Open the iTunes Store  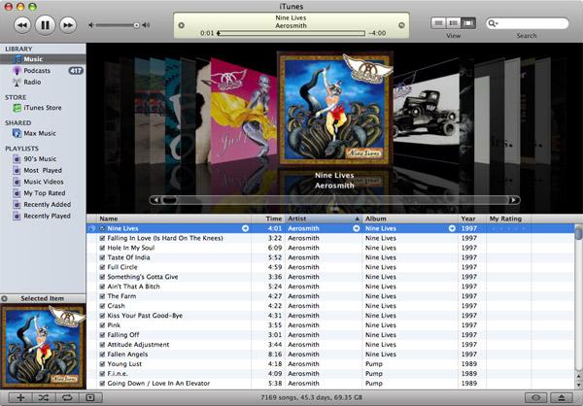[x=43, y=108]
